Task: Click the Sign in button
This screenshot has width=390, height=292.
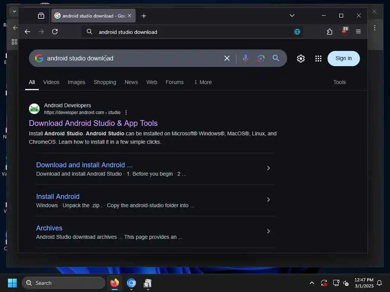Action: pyautogui.click(x=344, y=58)
